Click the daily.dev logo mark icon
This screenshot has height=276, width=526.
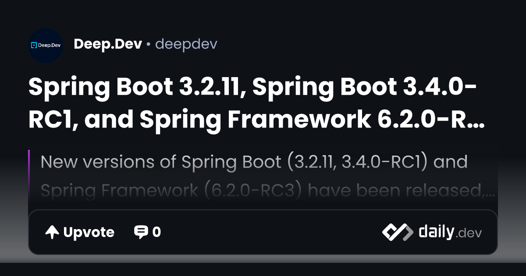pyautogui.click(x=397, y=232)
